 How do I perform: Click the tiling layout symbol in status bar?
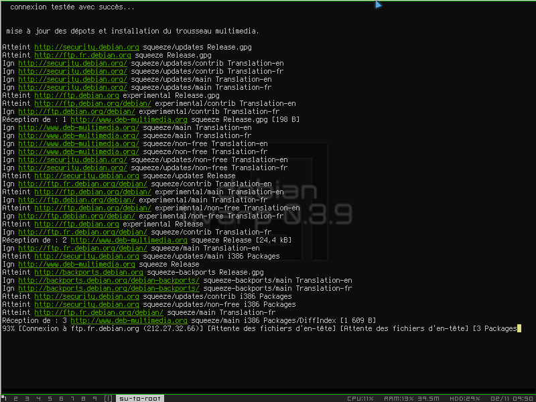coord(108,398)
